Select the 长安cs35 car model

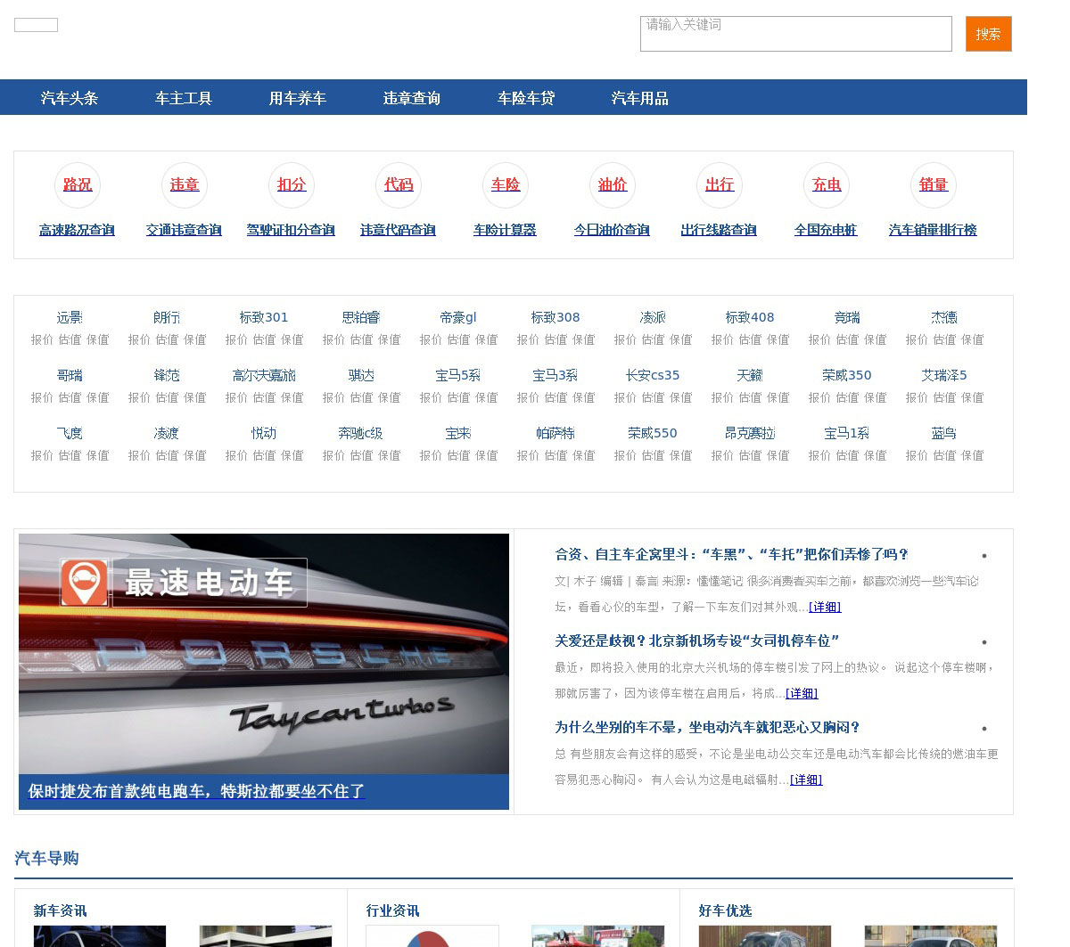click(653, 375)
